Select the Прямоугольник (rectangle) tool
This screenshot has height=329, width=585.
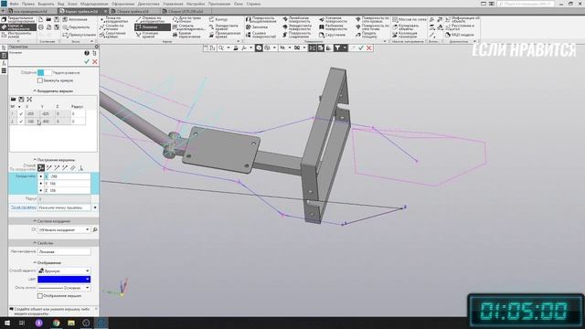tap(79, 35)
